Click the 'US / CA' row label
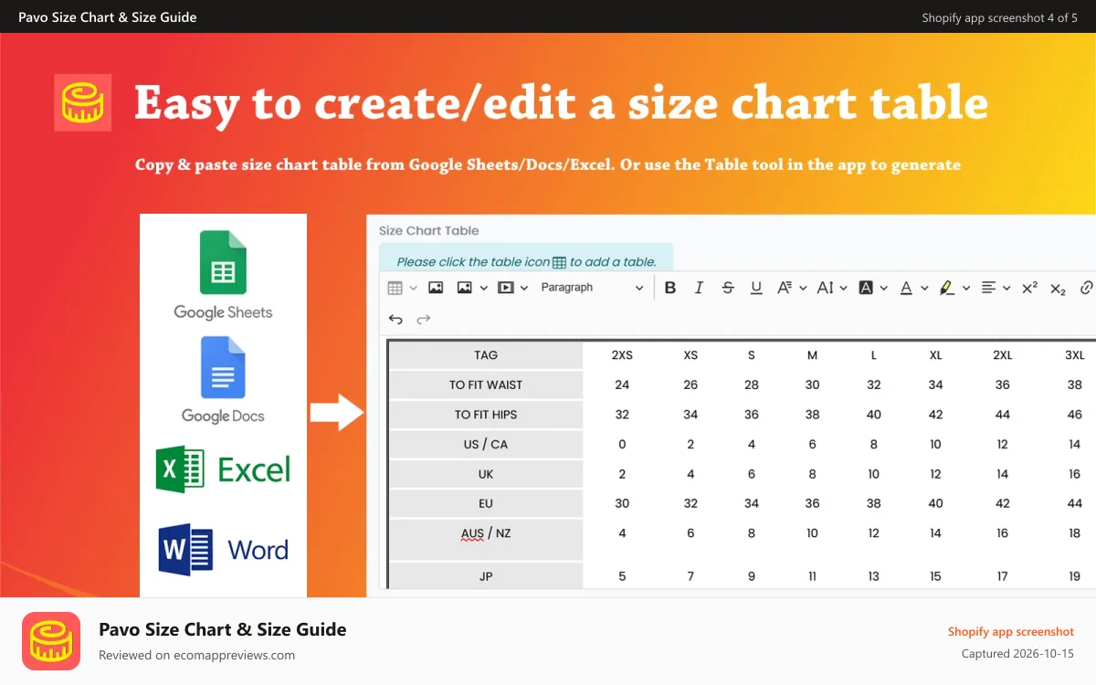Image resolution: width=1096 pixels, height=685 pixels. (x=486, y=444)
